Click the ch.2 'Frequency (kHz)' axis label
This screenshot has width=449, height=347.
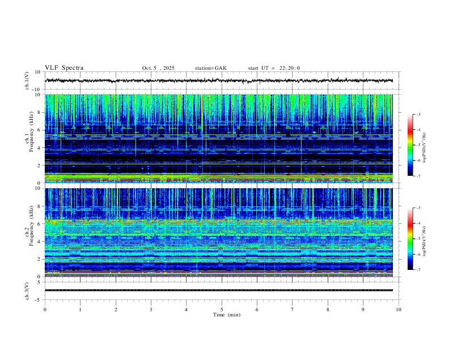(31, 226)
